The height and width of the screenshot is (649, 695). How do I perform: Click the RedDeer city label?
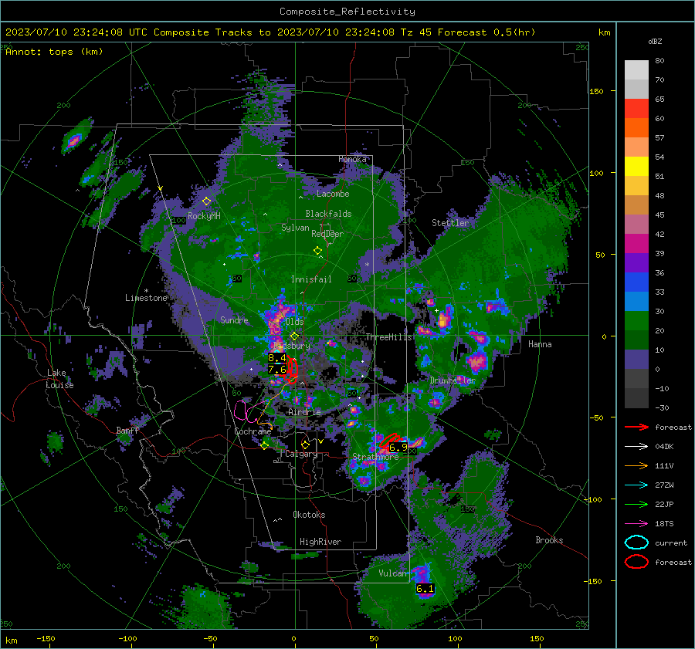point(327,234)
